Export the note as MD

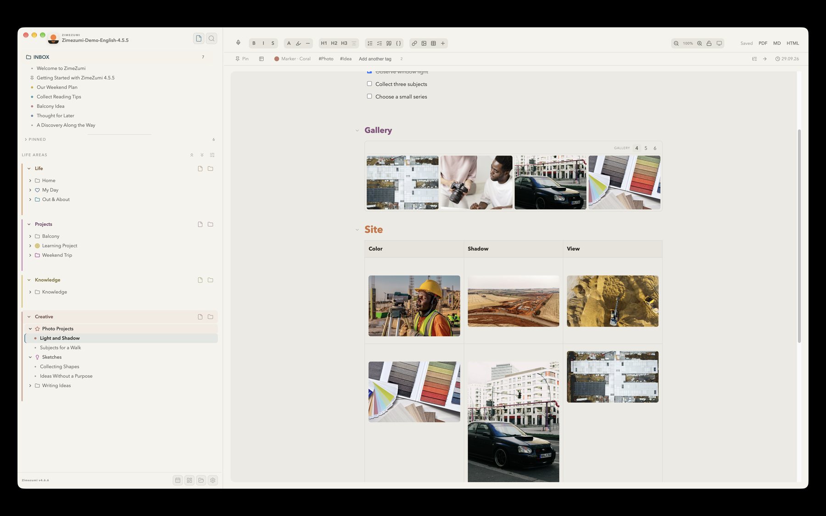777,43
